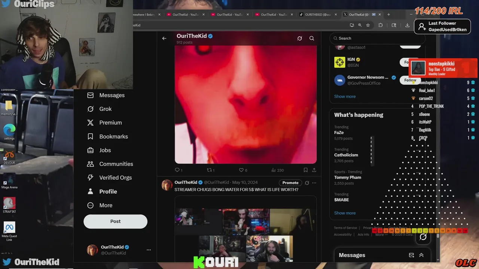The width and height of the screenshot is (479, 269).
Task: Bookmark the red-face image post
Action: [x=305, y=170]
